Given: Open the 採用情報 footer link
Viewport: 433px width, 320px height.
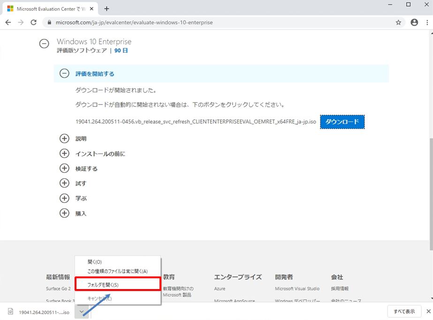Looking at the screenshot, I should (x=340, y=289).
